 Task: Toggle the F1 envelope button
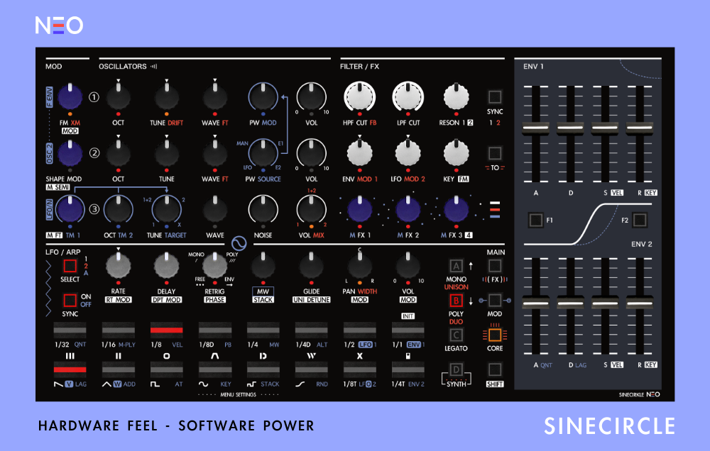click(535, 221)
